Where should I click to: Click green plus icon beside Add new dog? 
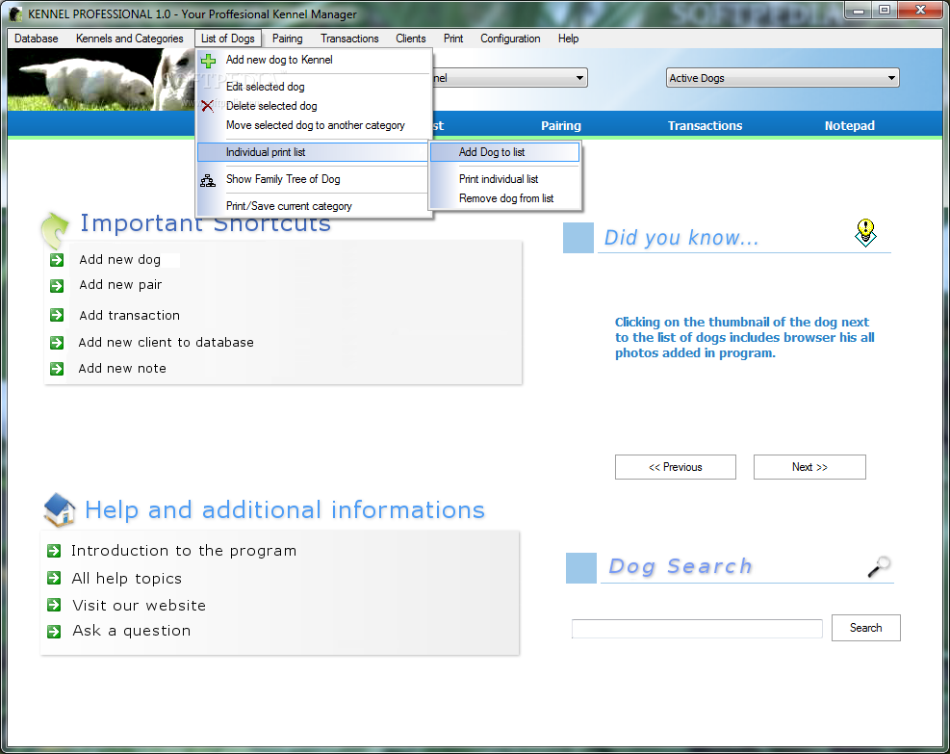click(x=208, y=60)
